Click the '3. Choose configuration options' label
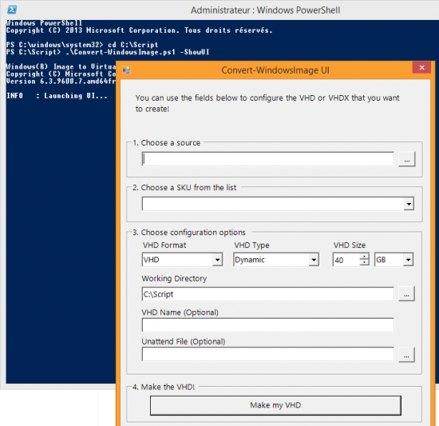The height and width of the screenshot is (426, 439). 189,233
